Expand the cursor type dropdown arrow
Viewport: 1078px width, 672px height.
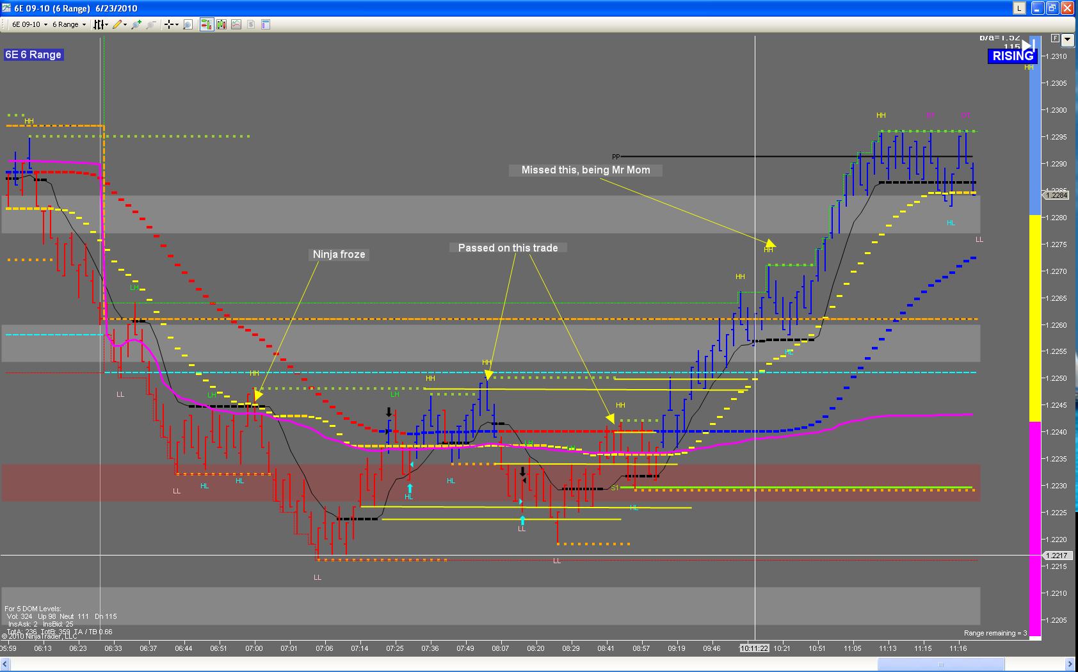177,24
